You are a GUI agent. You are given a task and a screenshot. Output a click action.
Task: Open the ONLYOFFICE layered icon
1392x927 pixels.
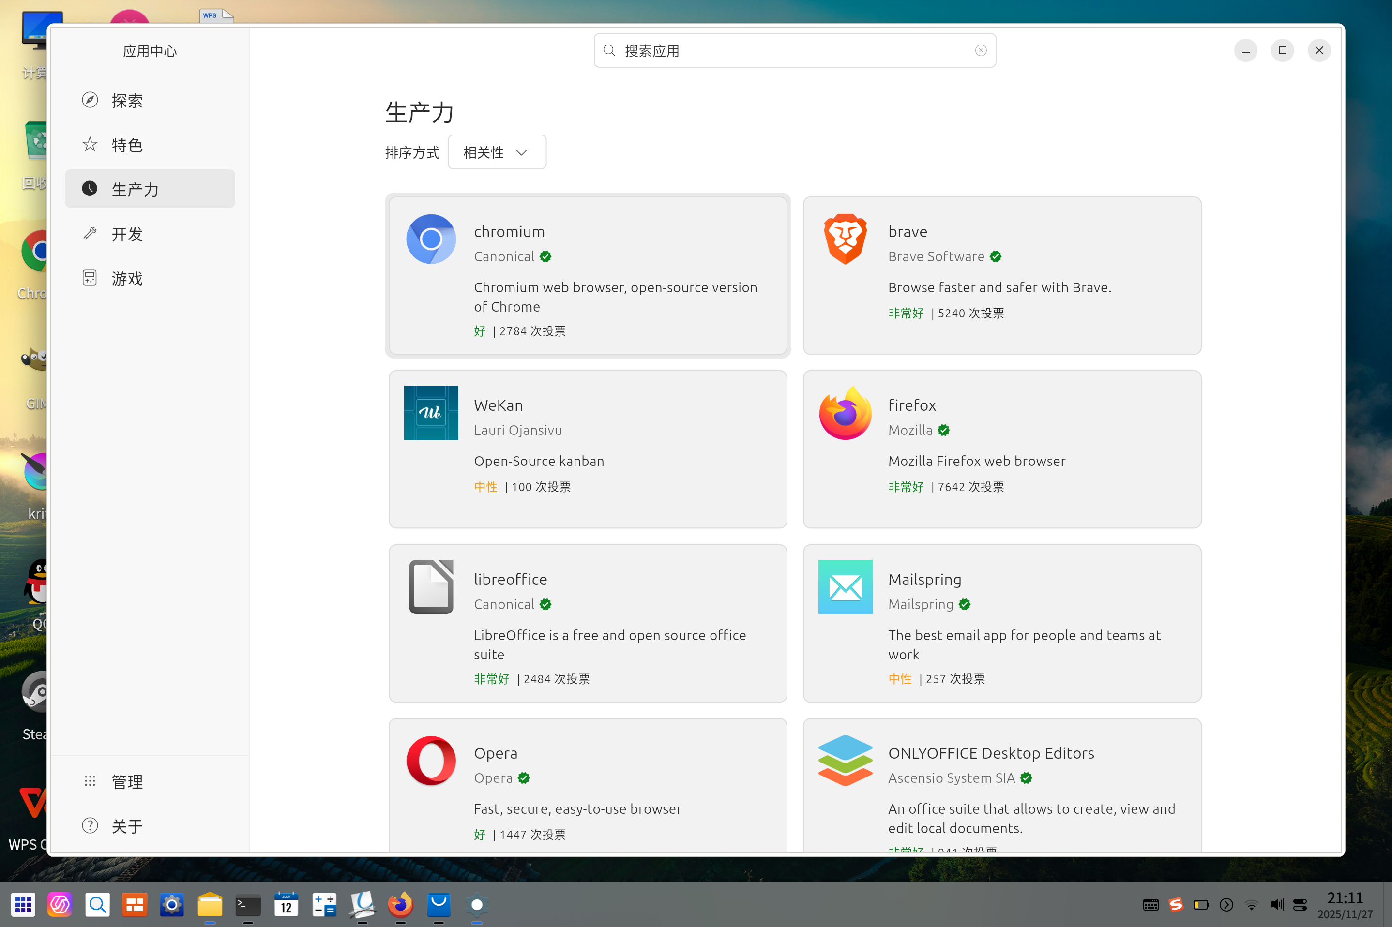point(845,760)
